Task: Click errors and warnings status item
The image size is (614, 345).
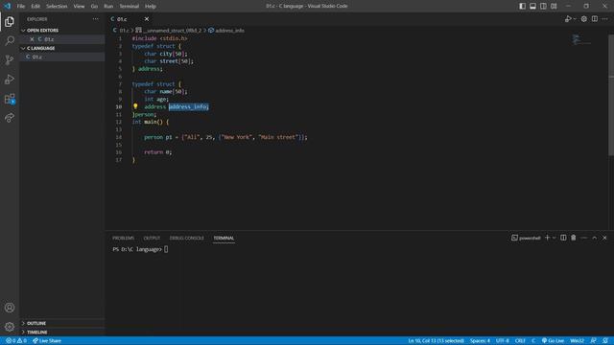Action: coord(16,341)
